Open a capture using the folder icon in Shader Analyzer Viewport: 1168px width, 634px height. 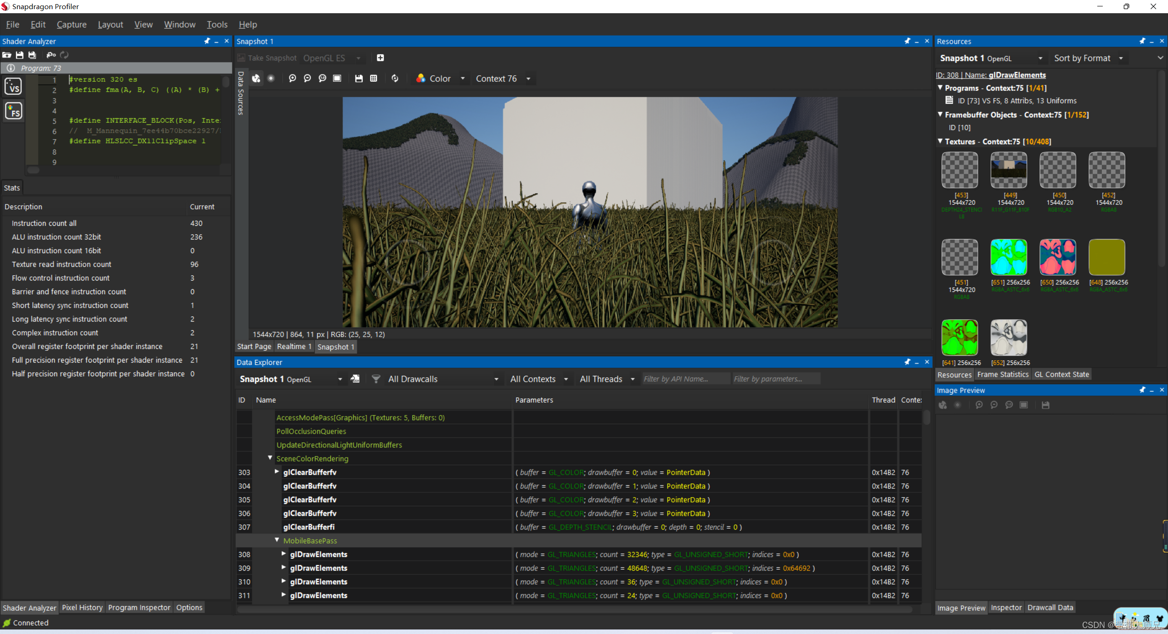coord(7,55)
